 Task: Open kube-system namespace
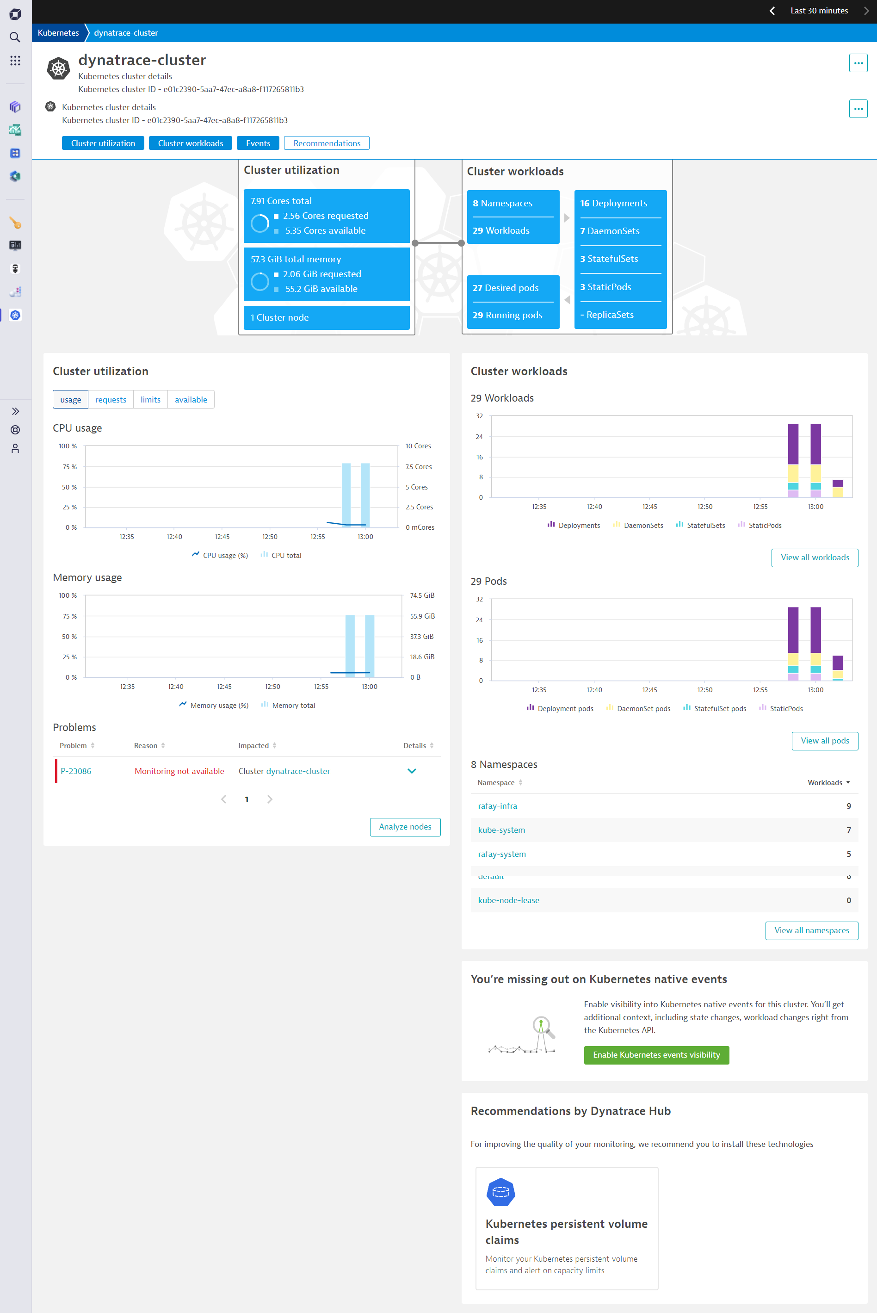(501, 830)
